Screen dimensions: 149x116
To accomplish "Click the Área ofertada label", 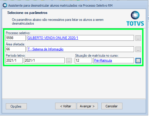I will coord(15,44).
